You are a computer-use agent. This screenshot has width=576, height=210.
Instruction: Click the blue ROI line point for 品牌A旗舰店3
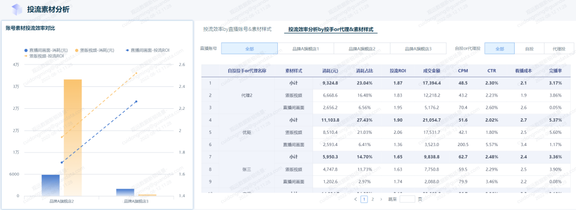coord(136,102)
